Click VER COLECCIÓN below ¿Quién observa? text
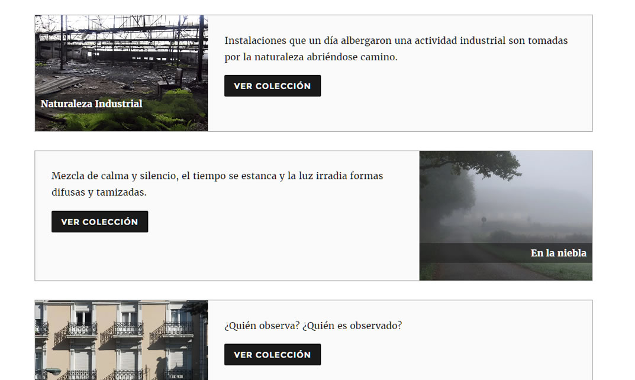Viewport: 635px width, 380px height. point(273,355)
